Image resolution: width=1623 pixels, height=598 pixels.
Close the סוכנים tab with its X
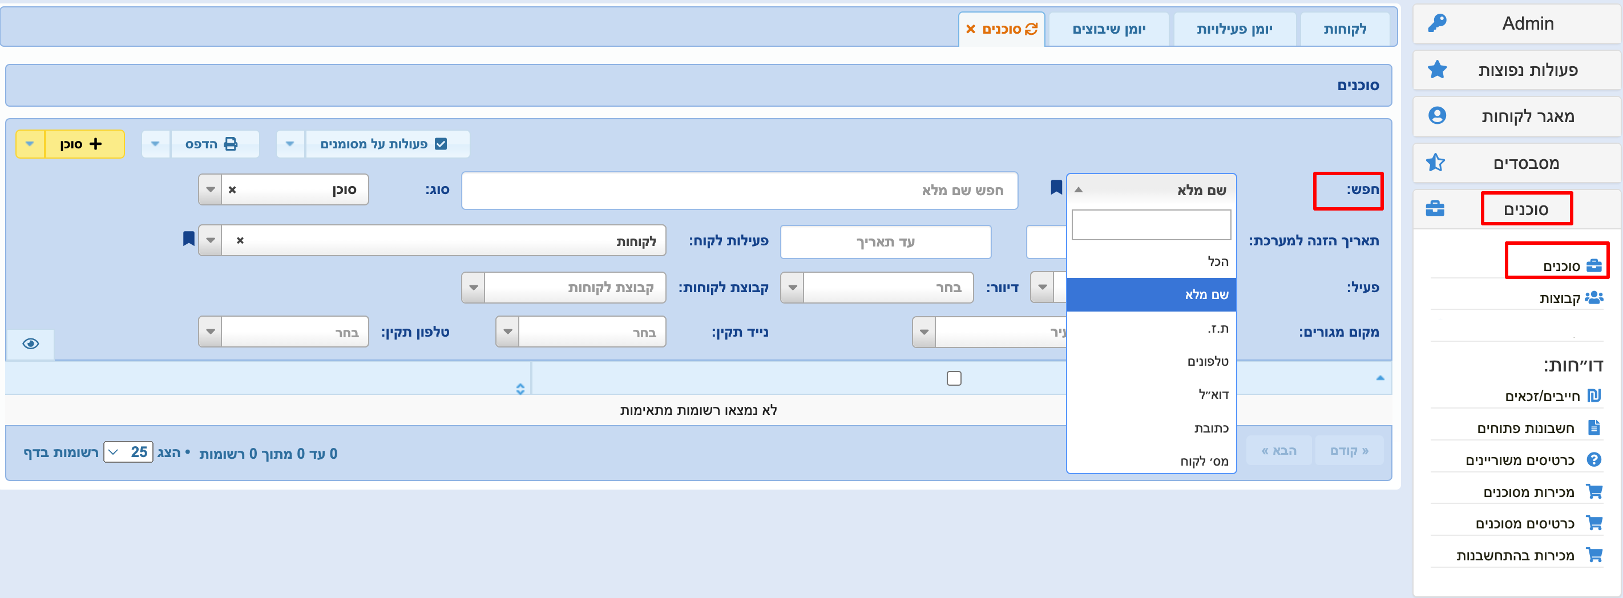970,29
